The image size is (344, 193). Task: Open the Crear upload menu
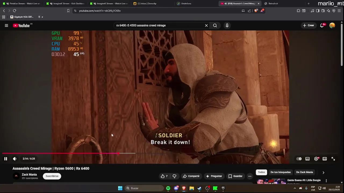tap(308, 25)
